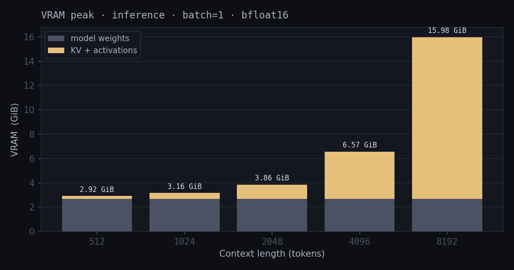Viewport: 514px width, 270px height.
Task: Click the yellow KV segment of the 4096 bar
Action: pyautogui.click(x=359, y=175)
